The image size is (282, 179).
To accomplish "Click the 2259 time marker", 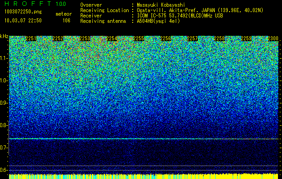I will point(246,38).
